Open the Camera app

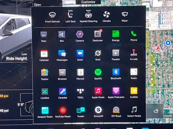pos(80,36)
